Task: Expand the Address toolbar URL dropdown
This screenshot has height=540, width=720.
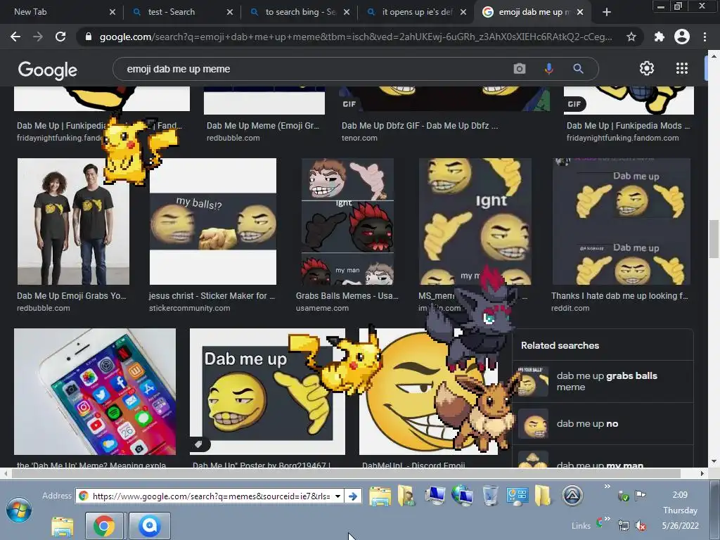Action: (x=338, y=496)
